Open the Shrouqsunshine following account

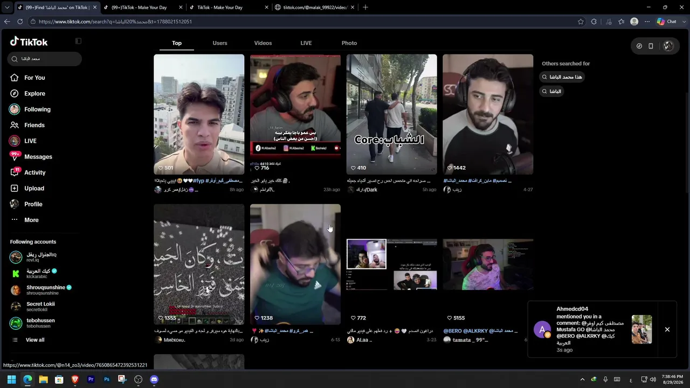(40, 290)
